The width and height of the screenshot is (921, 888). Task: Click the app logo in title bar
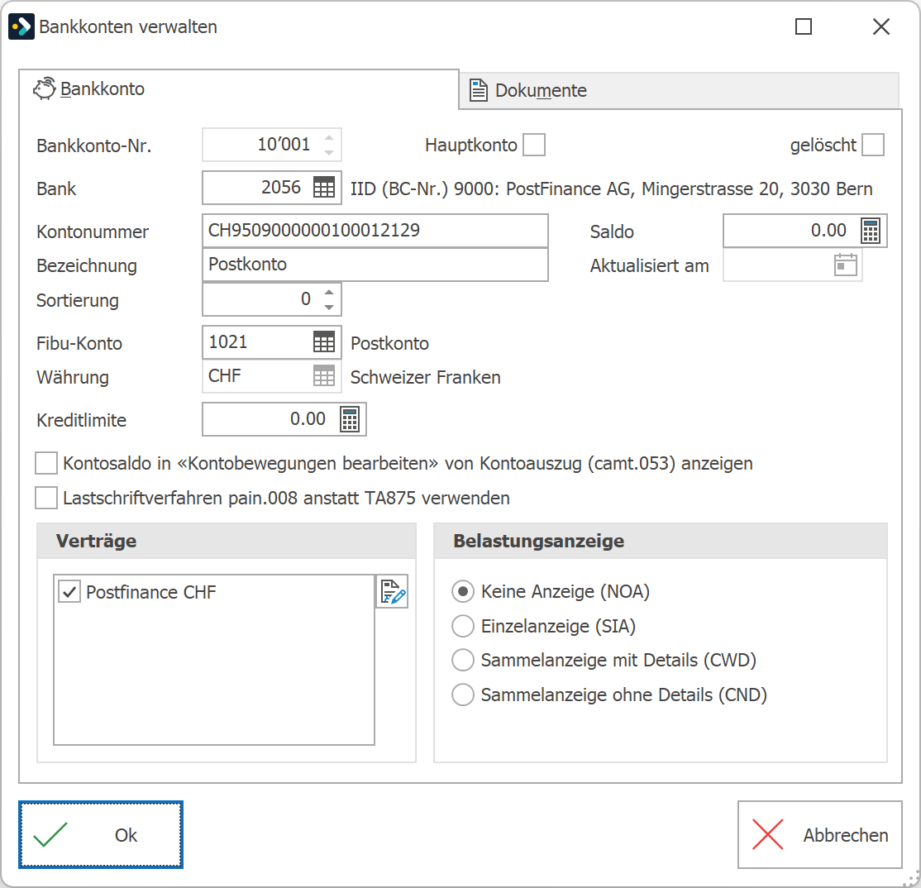coord(21,26)
